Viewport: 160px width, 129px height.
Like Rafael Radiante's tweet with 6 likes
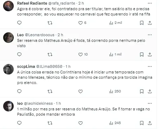tap(82, 23)
